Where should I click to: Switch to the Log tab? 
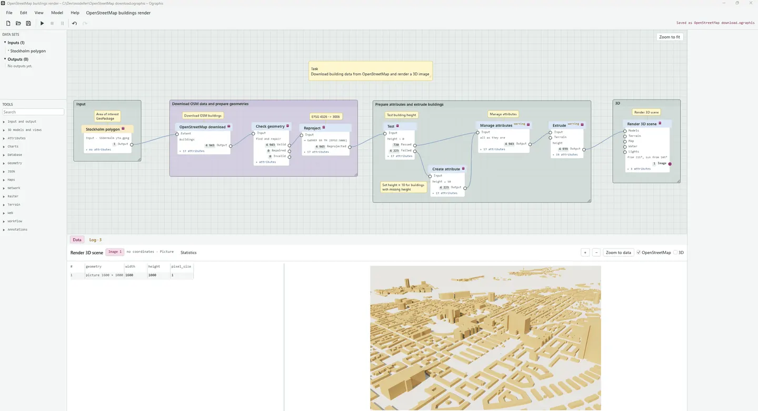(x=95, y=240)
